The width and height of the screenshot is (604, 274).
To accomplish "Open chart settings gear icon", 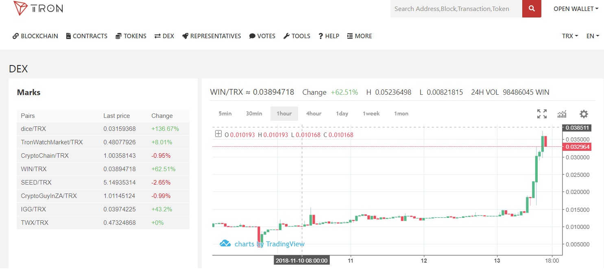I will (x=584, y=114).
